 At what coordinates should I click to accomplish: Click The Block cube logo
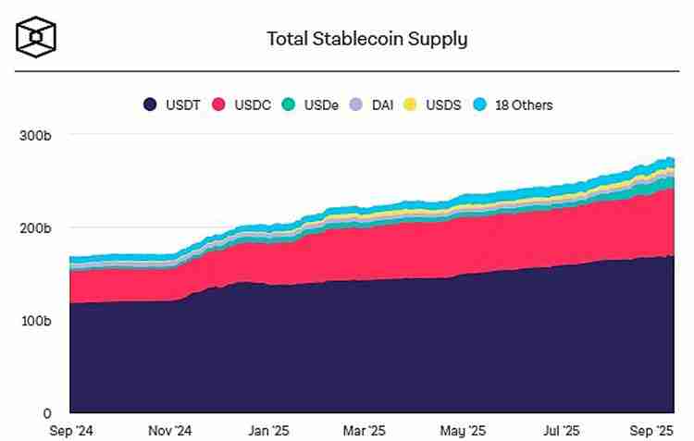click(x=36, y=37)
